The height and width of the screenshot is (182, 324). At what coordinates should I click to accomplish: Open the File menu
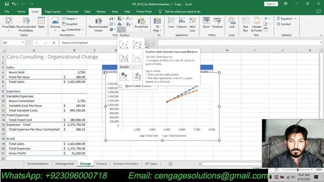click(x=7, y=12)
